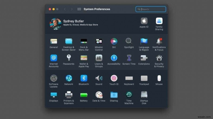
Task: Open Battery preferences
Action: coord(84,95)
